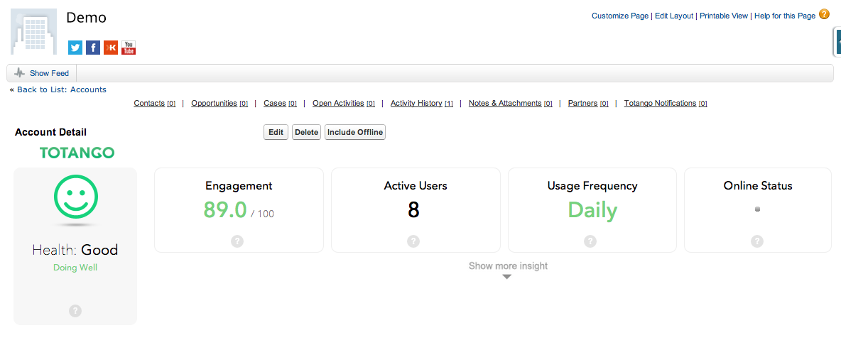Click the Daily usage frequency value

point(592,210)
